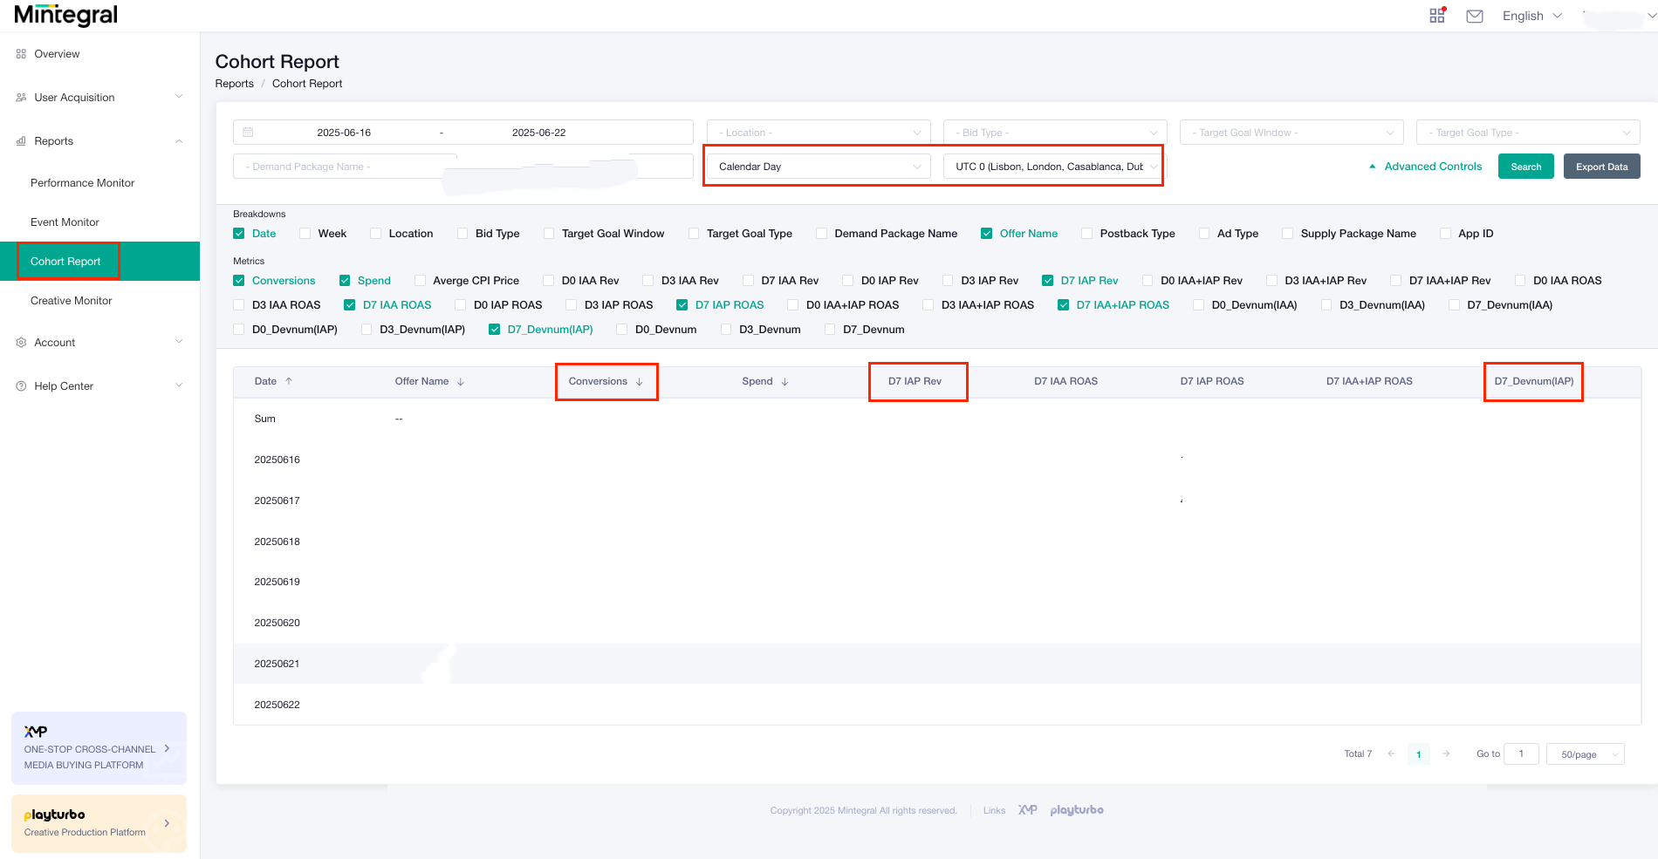
Task: Switch to the Performance Monitor page
Action: point(83,182)
